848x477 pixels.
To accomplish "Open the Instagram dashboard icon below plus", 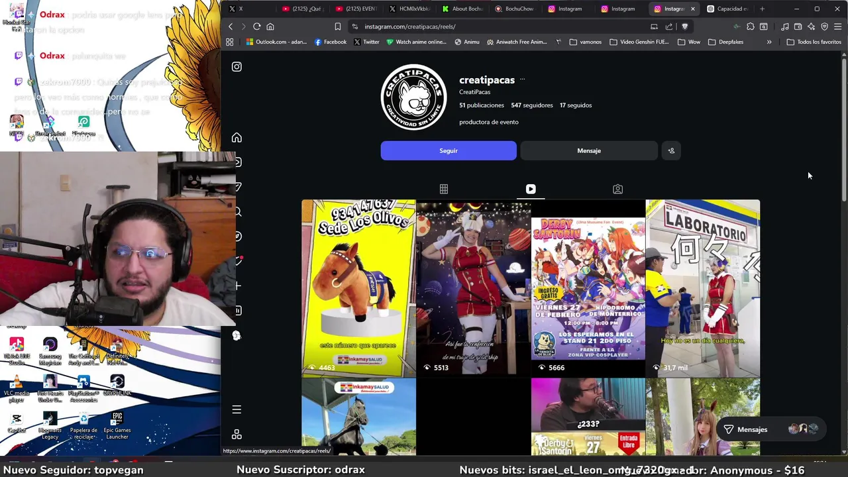I will coord(238,310).
